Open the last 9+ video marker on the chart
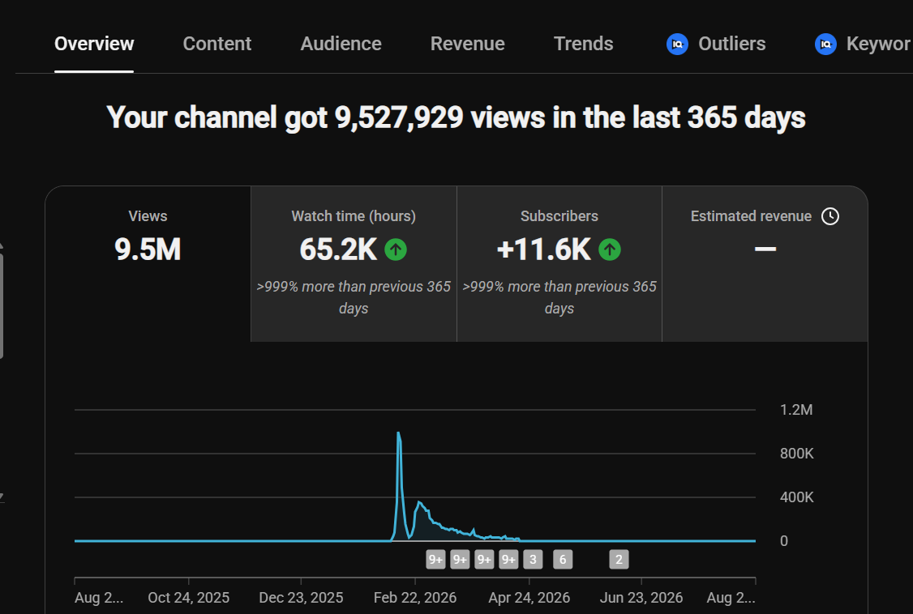 tap(508, 560)
